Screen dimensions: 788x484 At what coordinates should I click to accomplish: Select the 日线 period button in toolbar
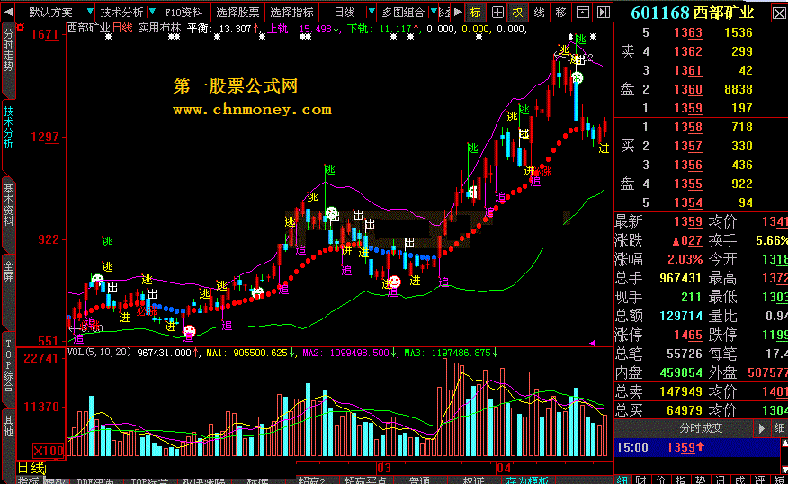point(345,12)
